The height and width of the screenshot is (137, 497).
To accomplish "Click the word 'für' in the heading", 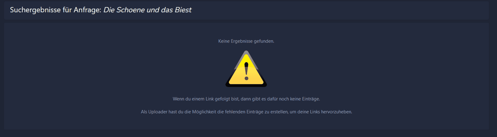I will 67,10.
